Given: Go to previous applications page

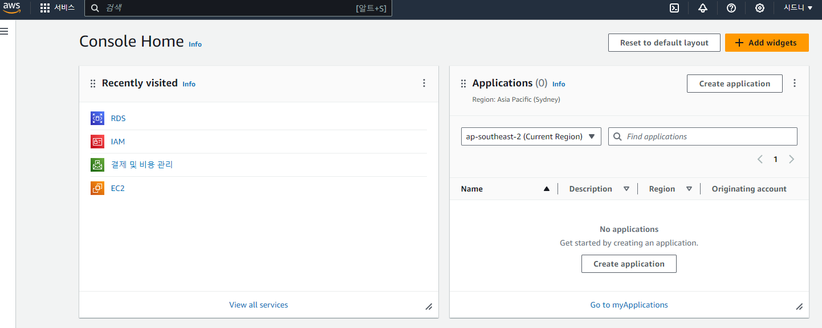Looking at the screenshot, I should pyautogui.click(x=760, y=159).
